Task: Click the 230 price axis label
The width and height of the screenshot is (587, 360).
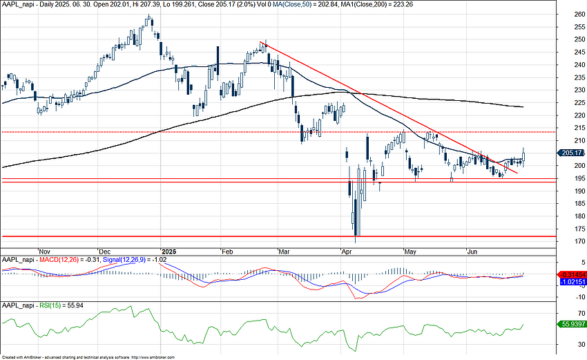Action: coord(579,90)
